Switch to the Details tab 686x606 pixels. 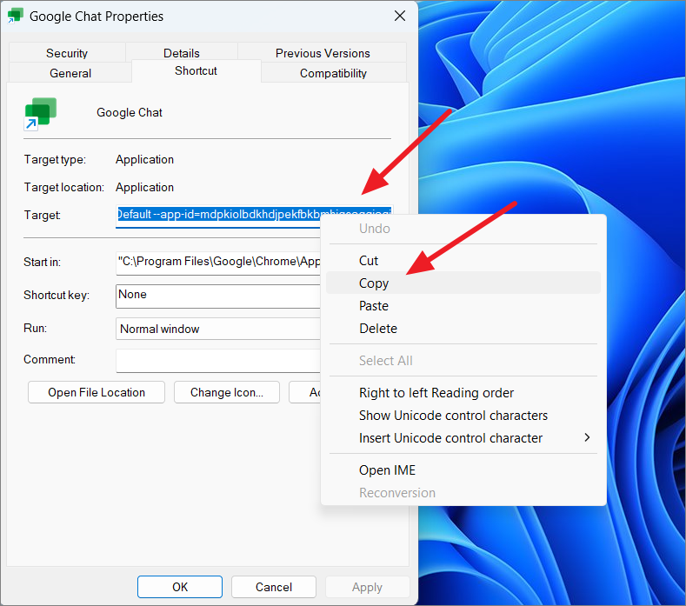(x=182, y=53)
